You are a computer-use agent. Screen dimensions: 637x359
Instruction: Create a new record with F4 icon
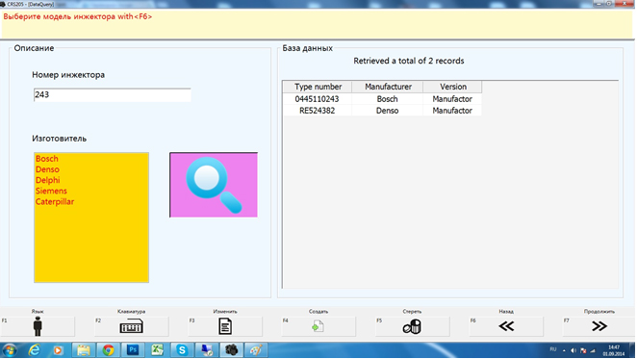point(318,326)
